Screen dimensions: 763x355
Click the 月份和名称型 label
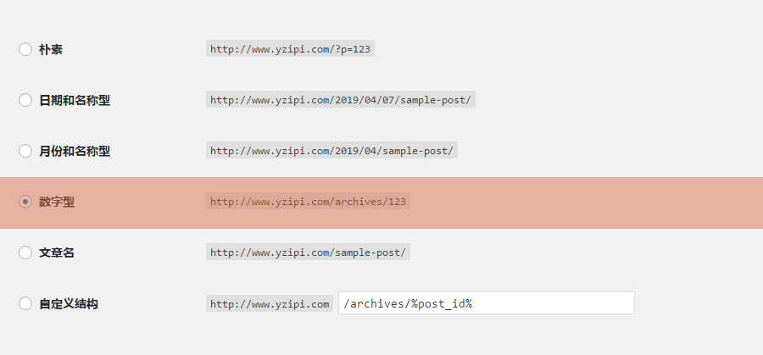75,151
